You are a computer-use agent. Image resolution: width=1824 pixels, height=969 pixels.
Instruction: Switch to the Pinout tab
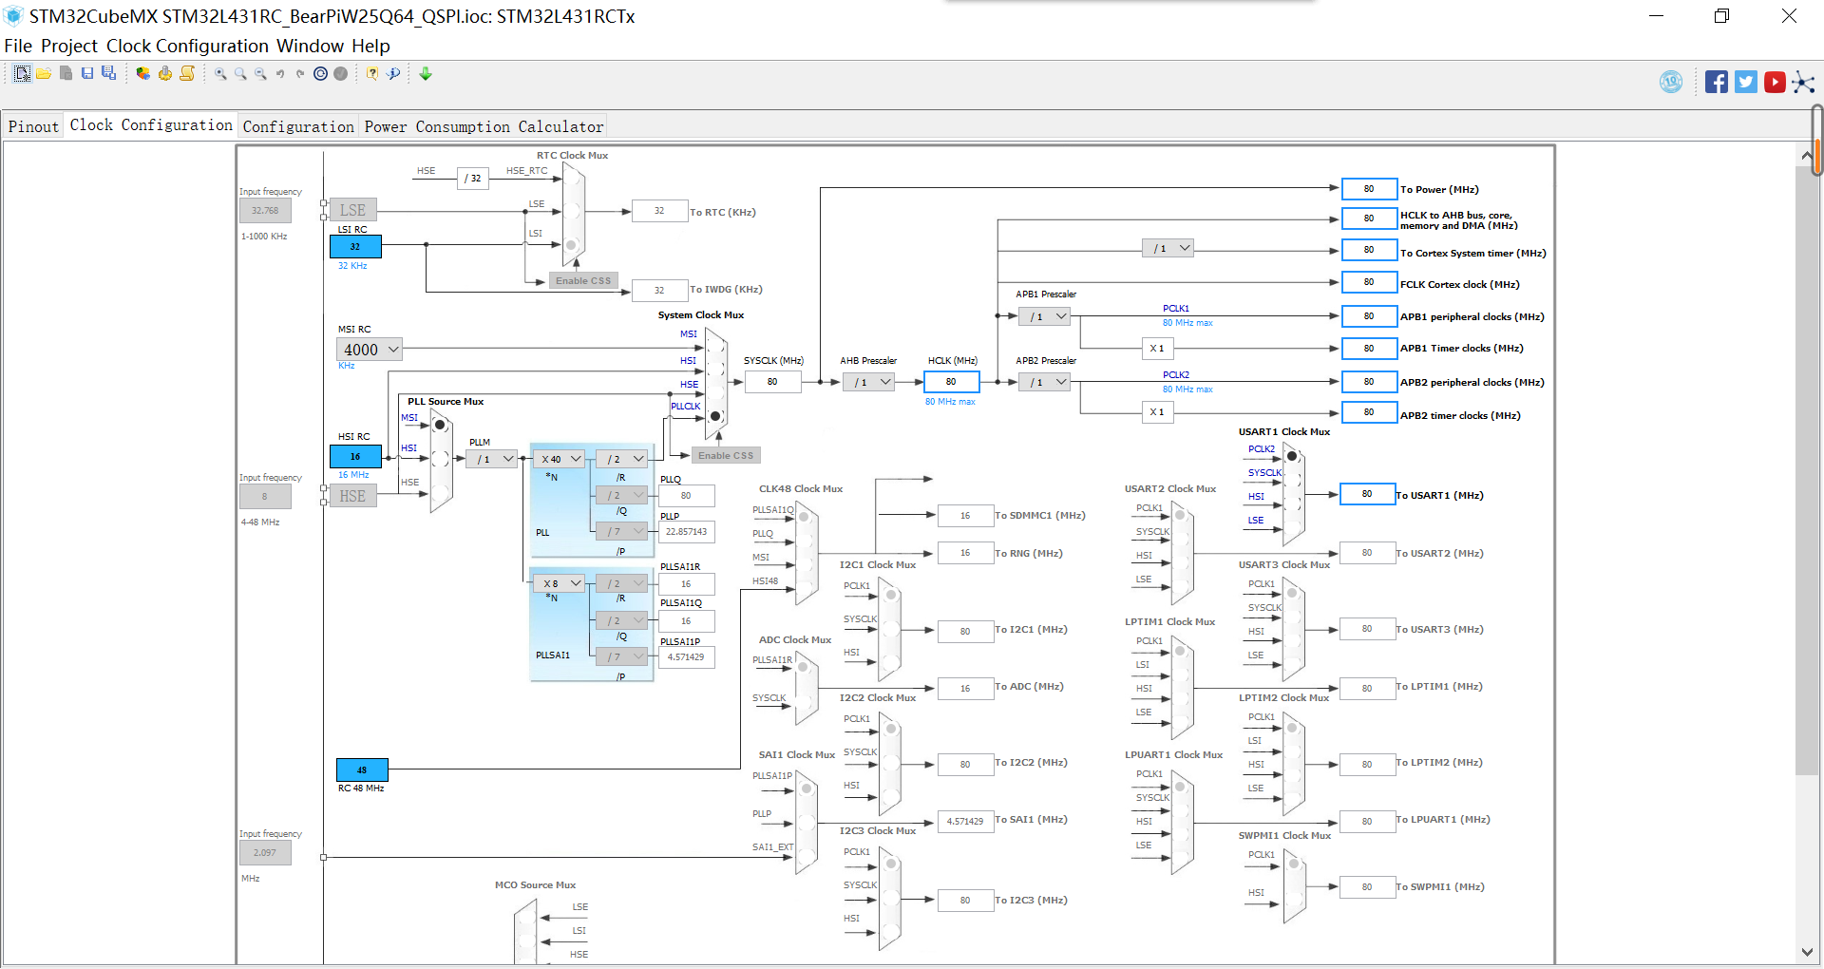(34, 126)
